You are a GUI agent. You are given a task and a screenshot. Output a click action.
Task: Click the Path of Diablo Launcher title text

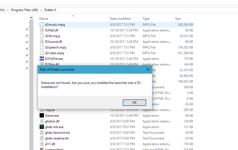click(57, 70)
